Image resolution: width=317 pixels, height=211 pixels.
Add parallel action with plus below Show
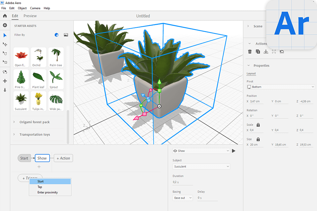pyautogui.click(x=39, y=167)
